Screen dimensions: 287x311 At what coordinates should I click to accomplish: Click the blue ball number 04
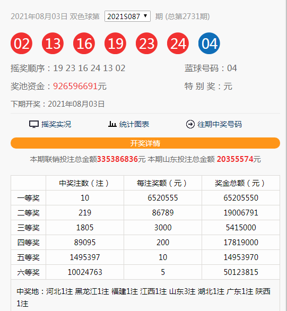tap(209, 43)
